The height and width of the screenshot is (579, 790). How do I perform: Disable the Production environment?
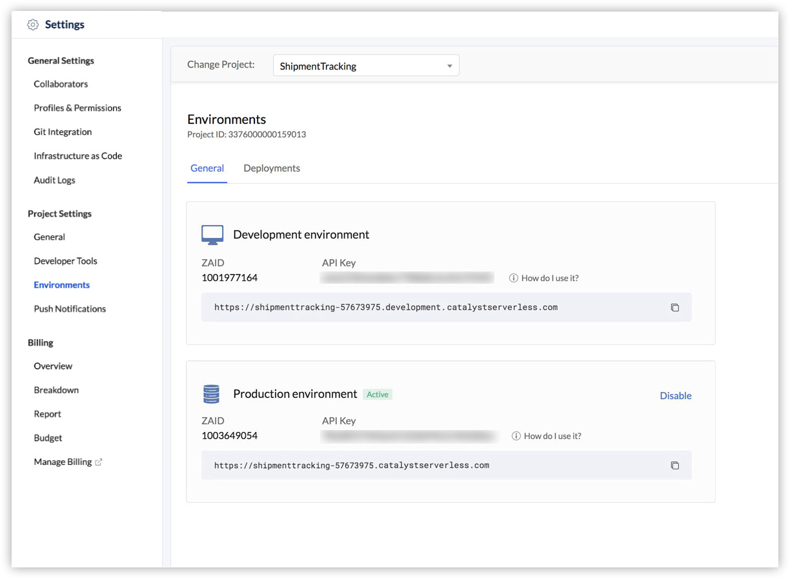[675, 396]
